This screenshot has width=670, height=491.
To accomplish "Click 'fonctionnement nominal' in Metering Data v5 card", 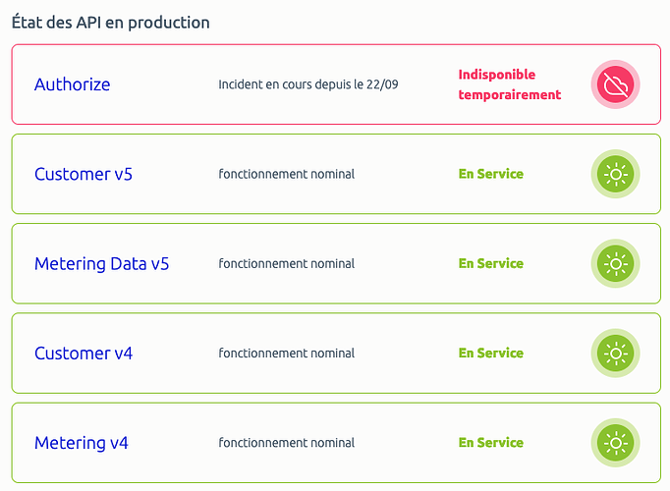I will pos(286,263).
